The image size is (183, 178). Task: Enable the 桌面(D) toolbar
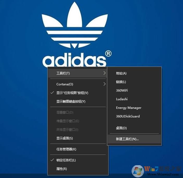(134, 128)
